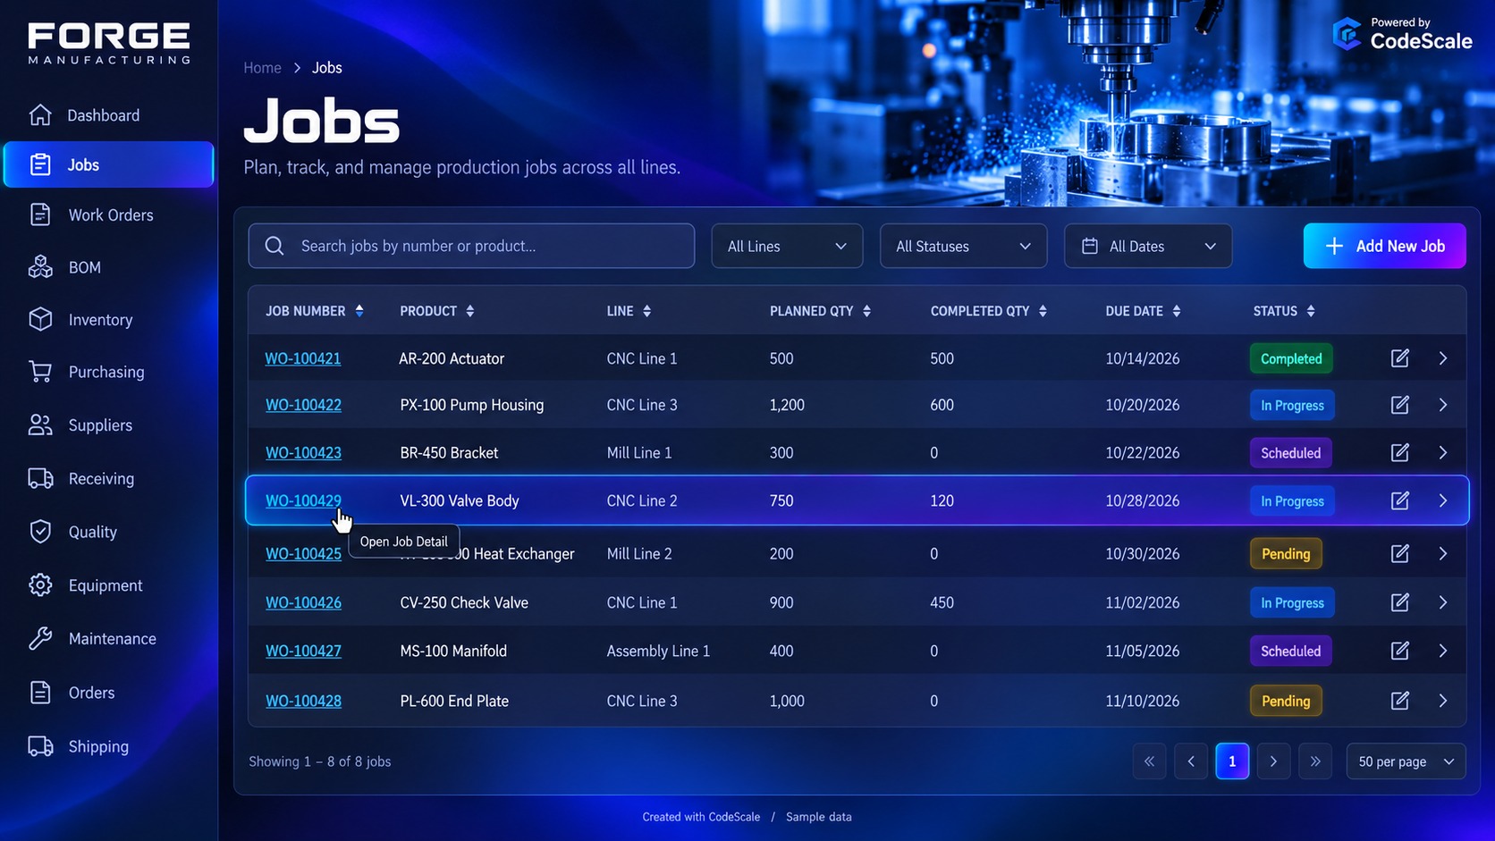Go to BOM in the sidebar
Viewport: 1495px width, 841px height.
[109, 267]
